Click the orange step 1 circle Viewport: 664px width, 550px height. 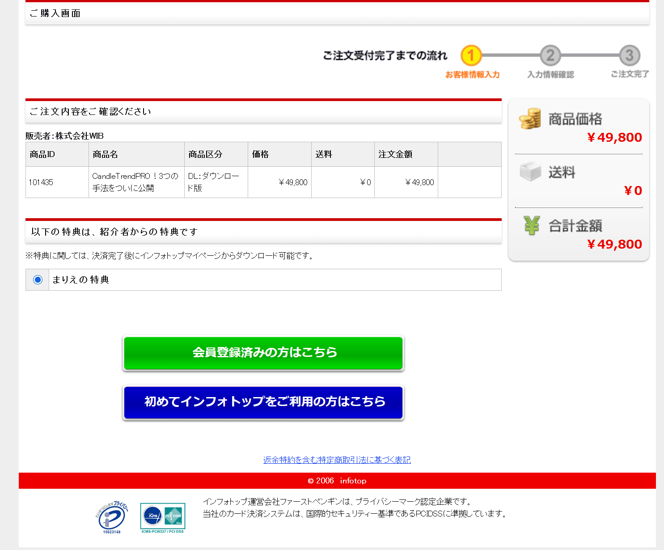point(471,55)
